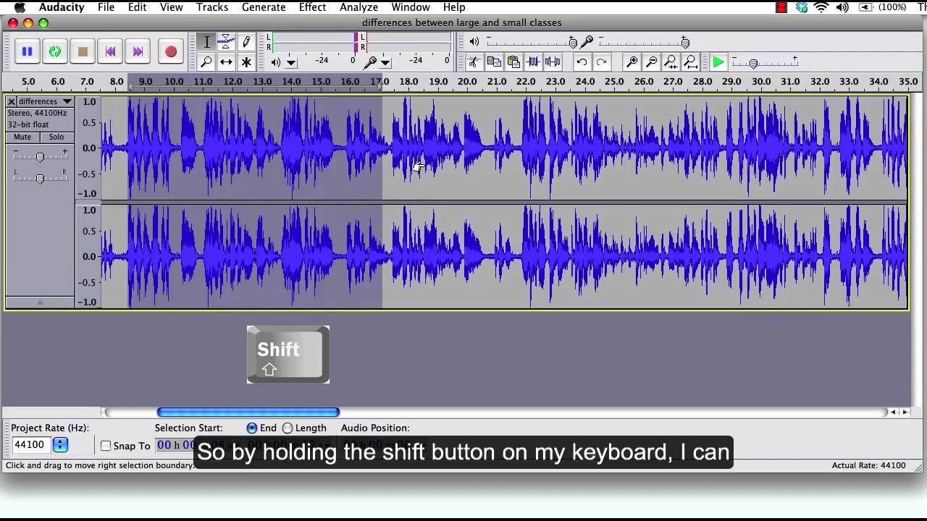The width and height of the screenshot is (927, 521).
Task: Click the green loop play button
Action: [54, 51]
